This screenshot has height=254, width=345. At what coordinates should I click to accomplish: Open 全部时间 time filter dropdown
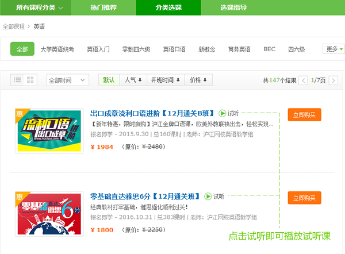[67, 80]
